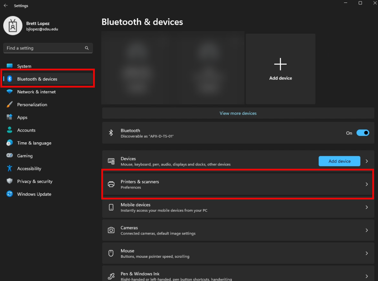Select Network & internet in sidebar
The width and height of the screenshot is (378, 281).
[x=48, y=92]
